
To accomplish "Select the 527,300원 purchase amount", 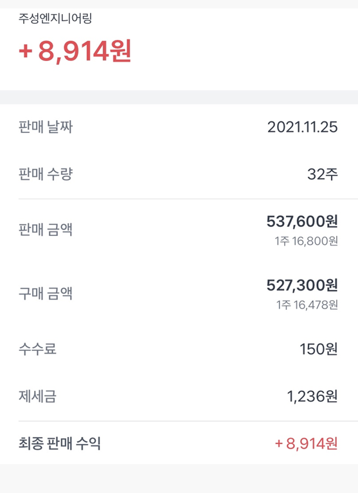I will [302, 285].
